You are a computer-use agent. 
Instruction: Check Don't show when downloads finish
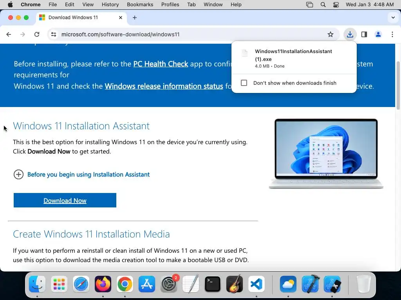244,83
